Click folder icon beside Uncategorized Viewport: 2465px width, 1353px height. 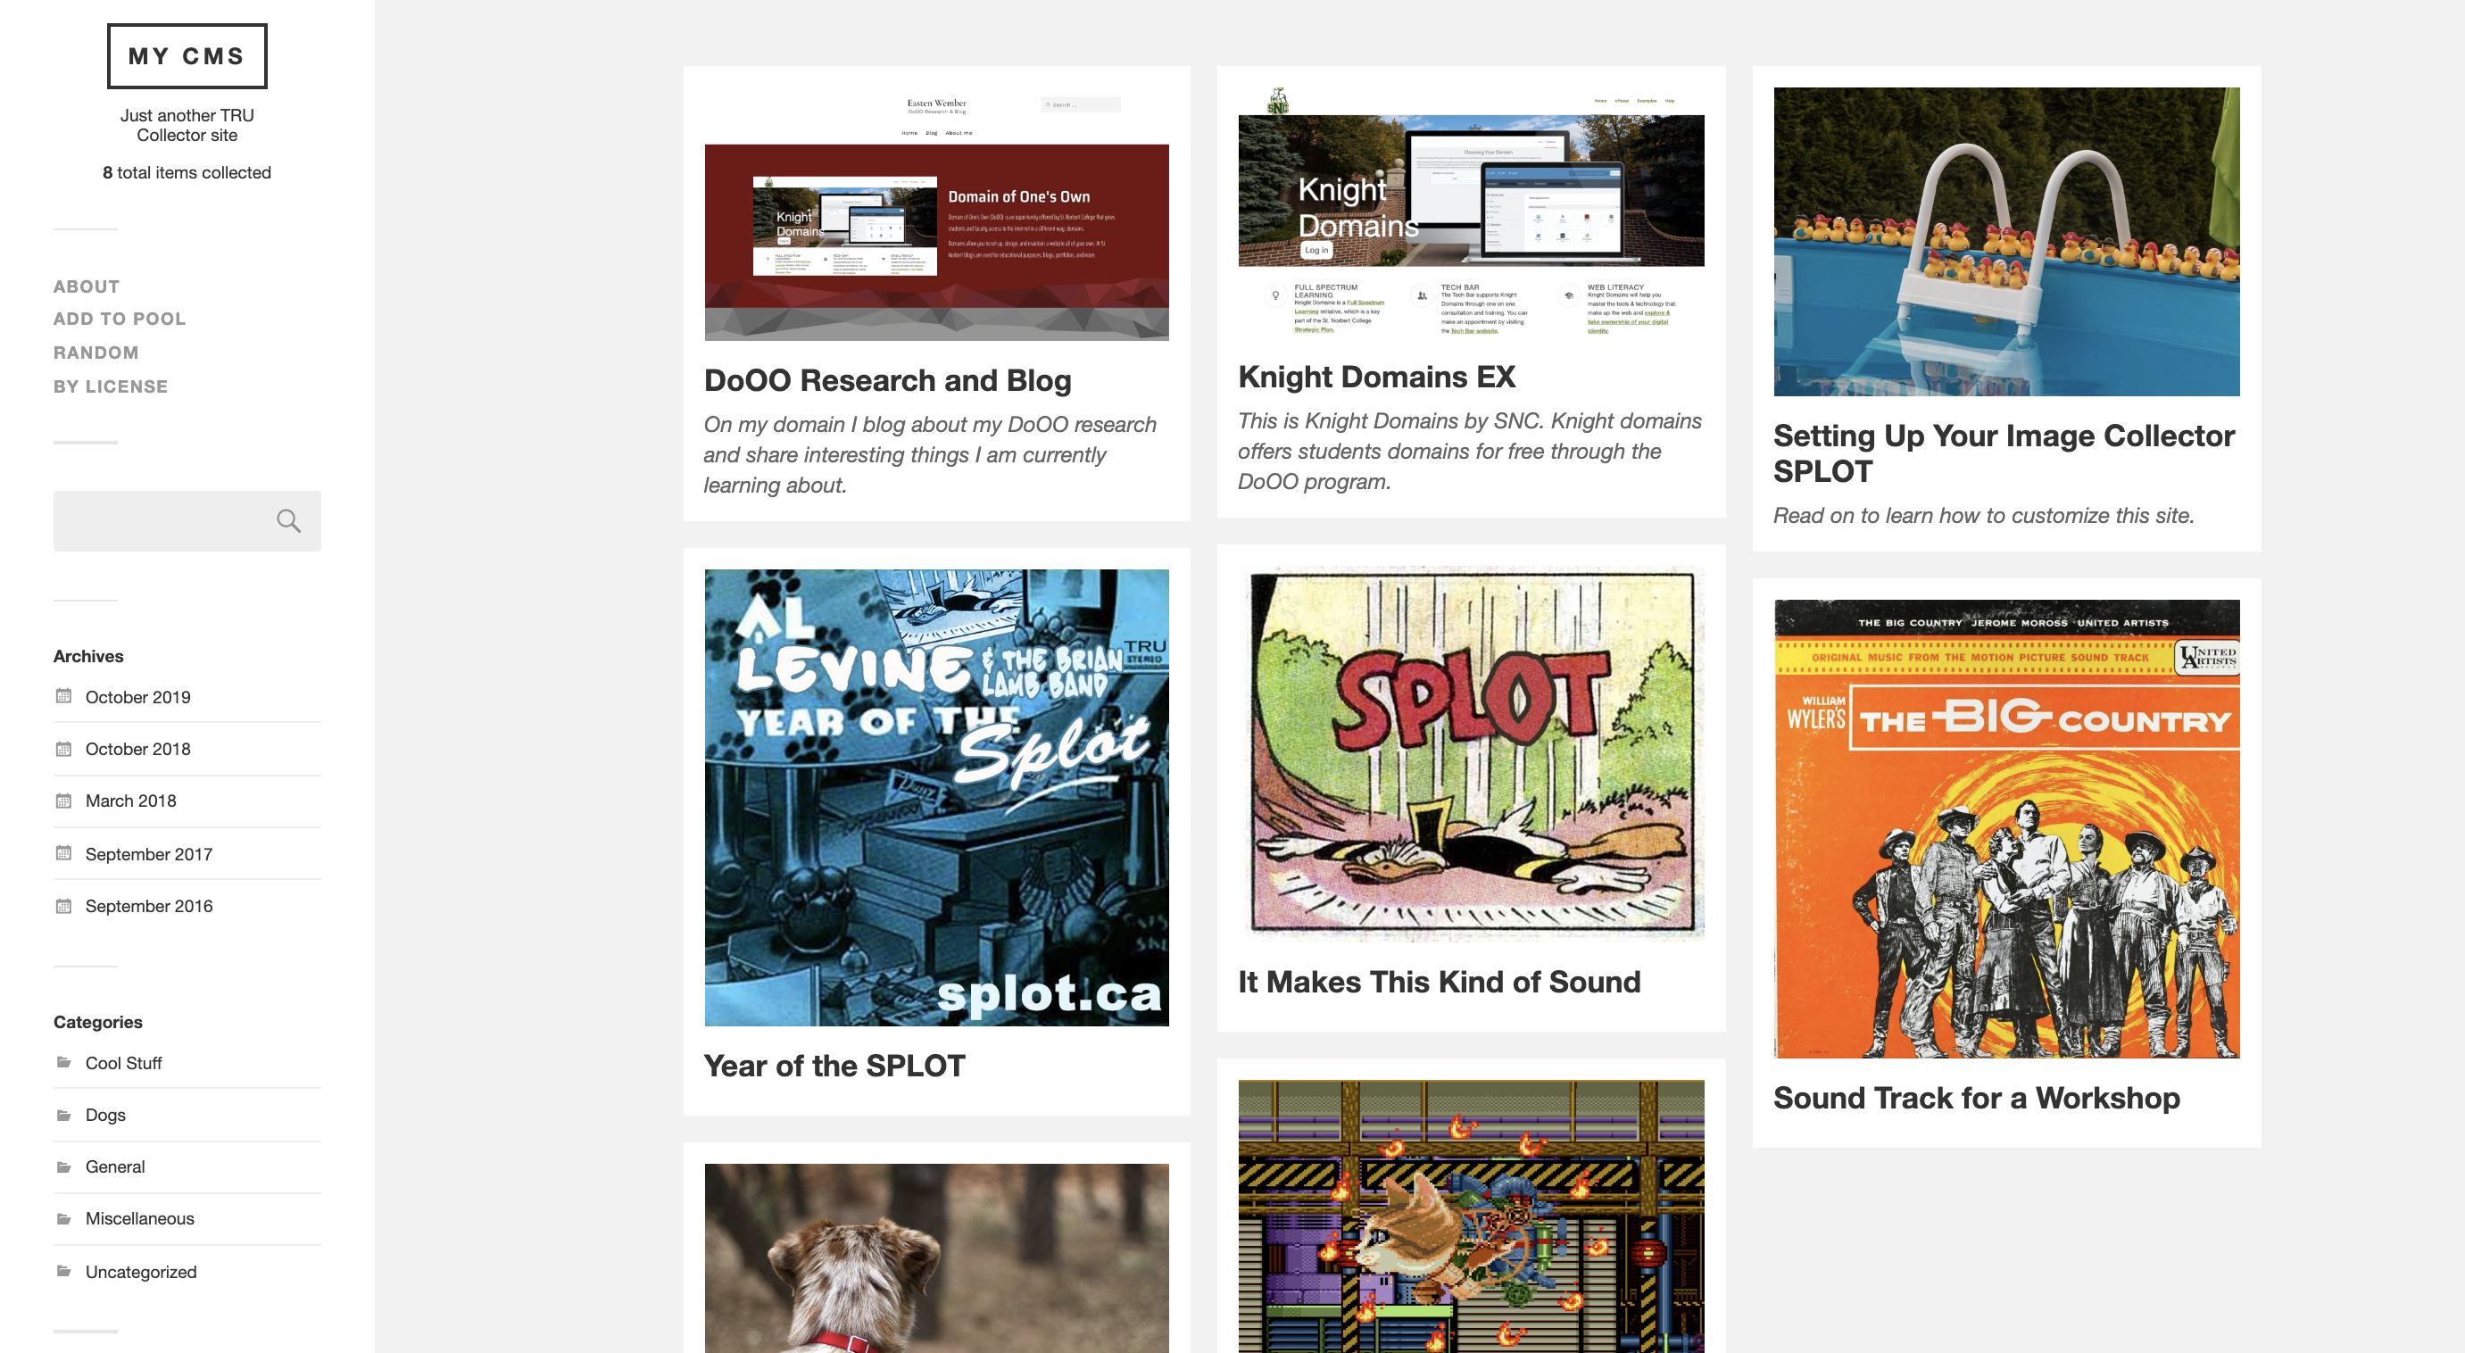pyautogui.click(x=64, y=1271)
